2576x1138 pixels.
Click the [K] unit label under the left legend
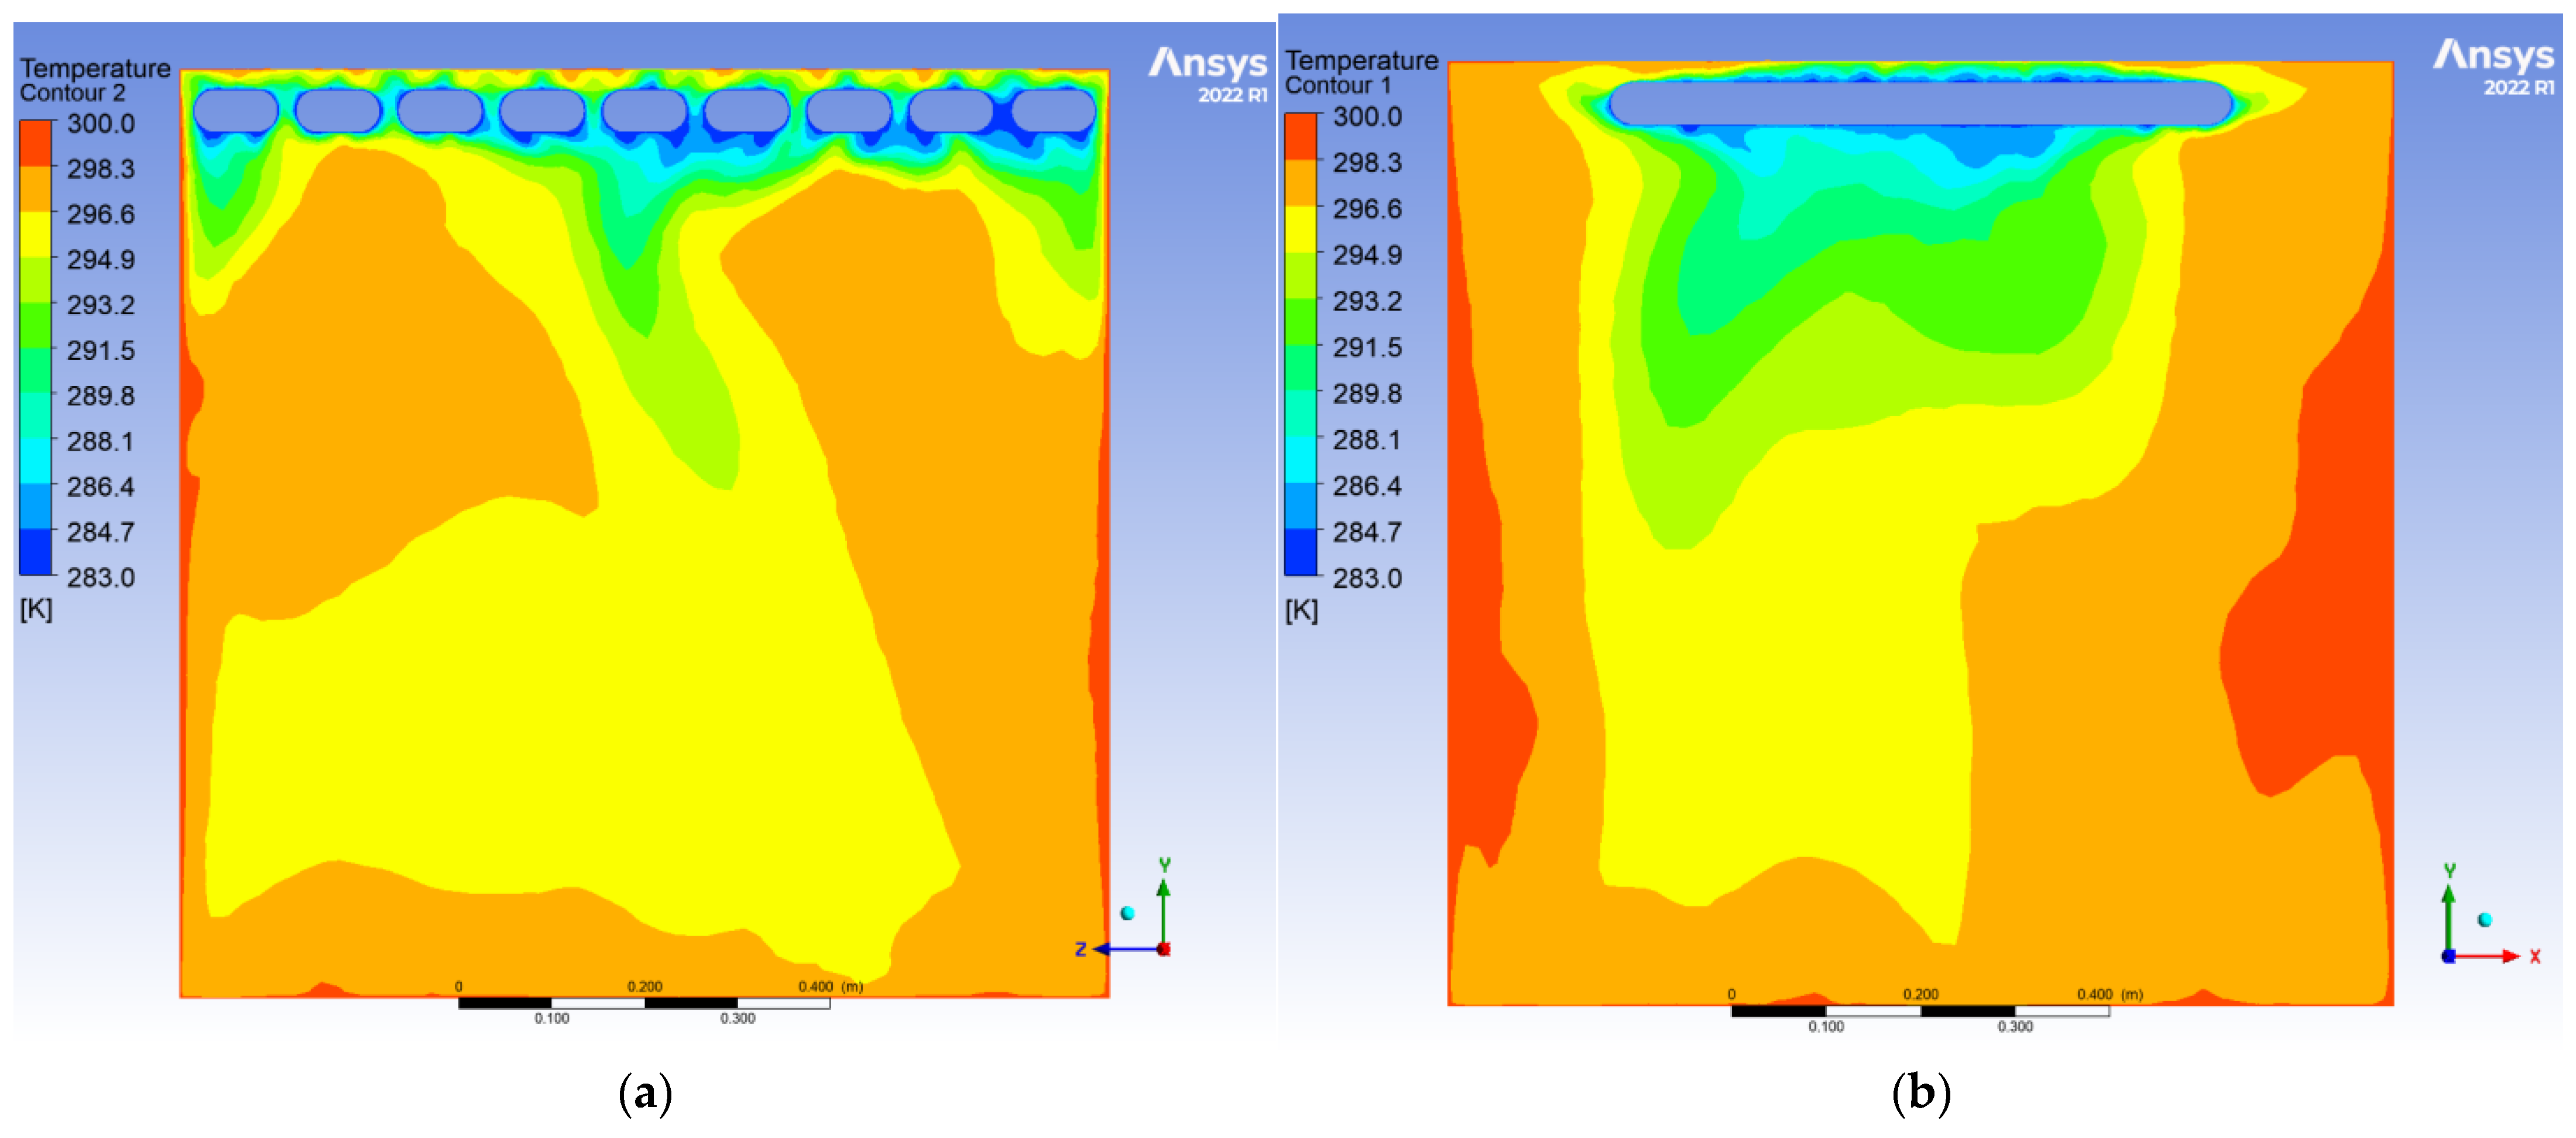tap(36, 609)
